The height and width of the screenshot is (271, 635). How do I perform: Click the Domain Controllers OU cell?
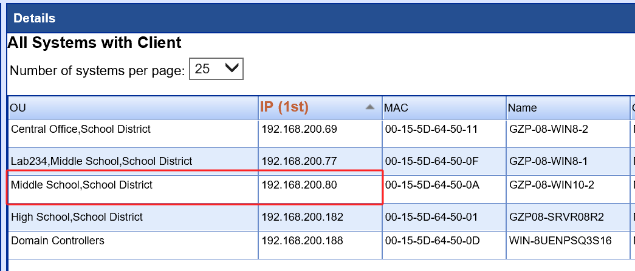coord(58,241)
